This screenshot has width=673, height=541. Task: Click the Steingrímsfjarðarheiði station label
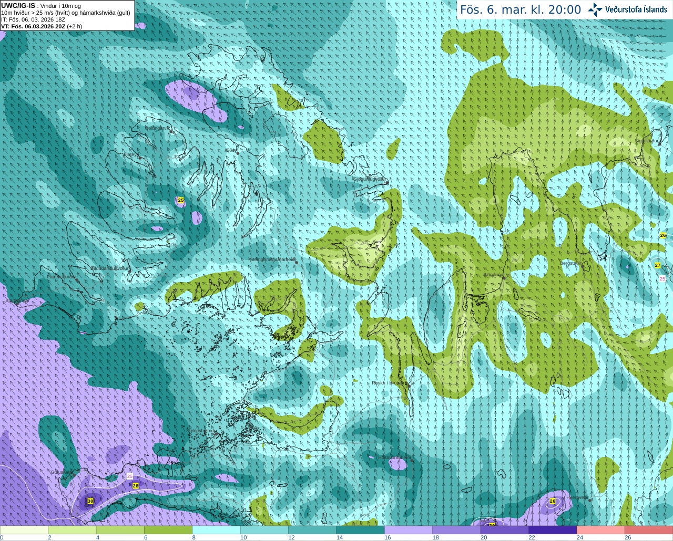[272, 259]
